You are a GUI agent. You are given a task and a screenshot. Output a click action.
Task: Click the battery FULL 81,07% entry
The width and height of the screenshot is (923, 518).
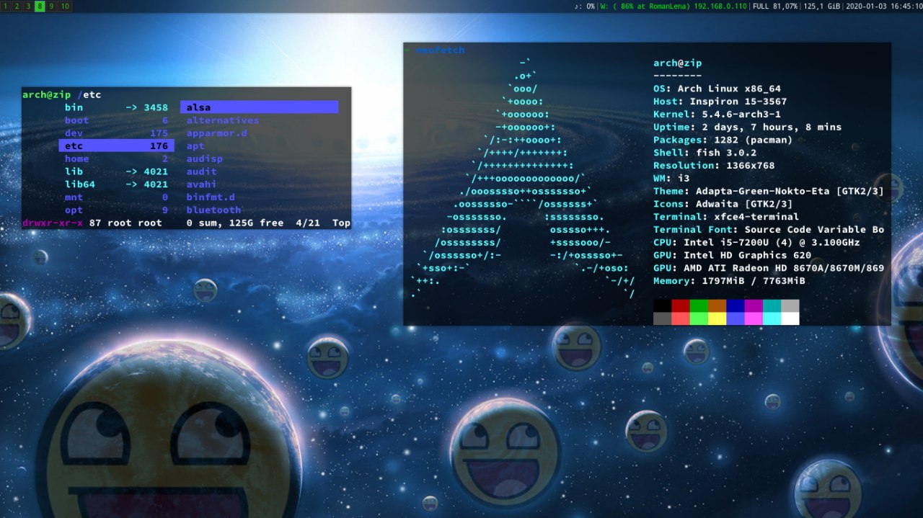pos(775,6)
